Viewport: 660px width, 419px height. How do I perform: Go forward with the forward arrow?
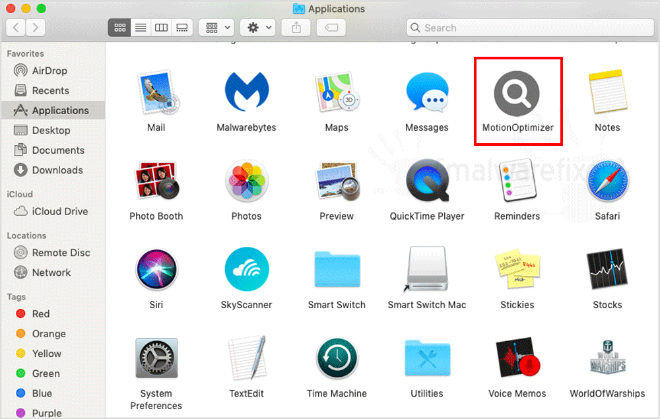tap(36, 28)
